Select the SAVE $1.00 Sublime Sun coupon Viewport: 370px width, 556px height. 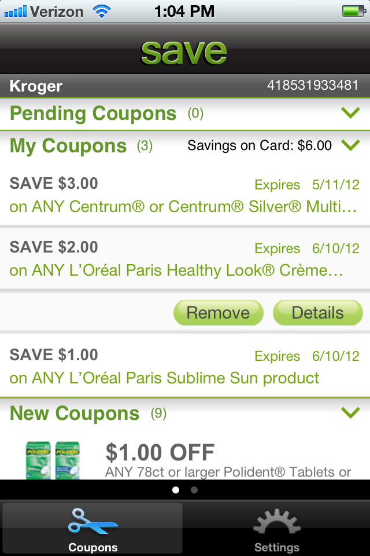184,367
